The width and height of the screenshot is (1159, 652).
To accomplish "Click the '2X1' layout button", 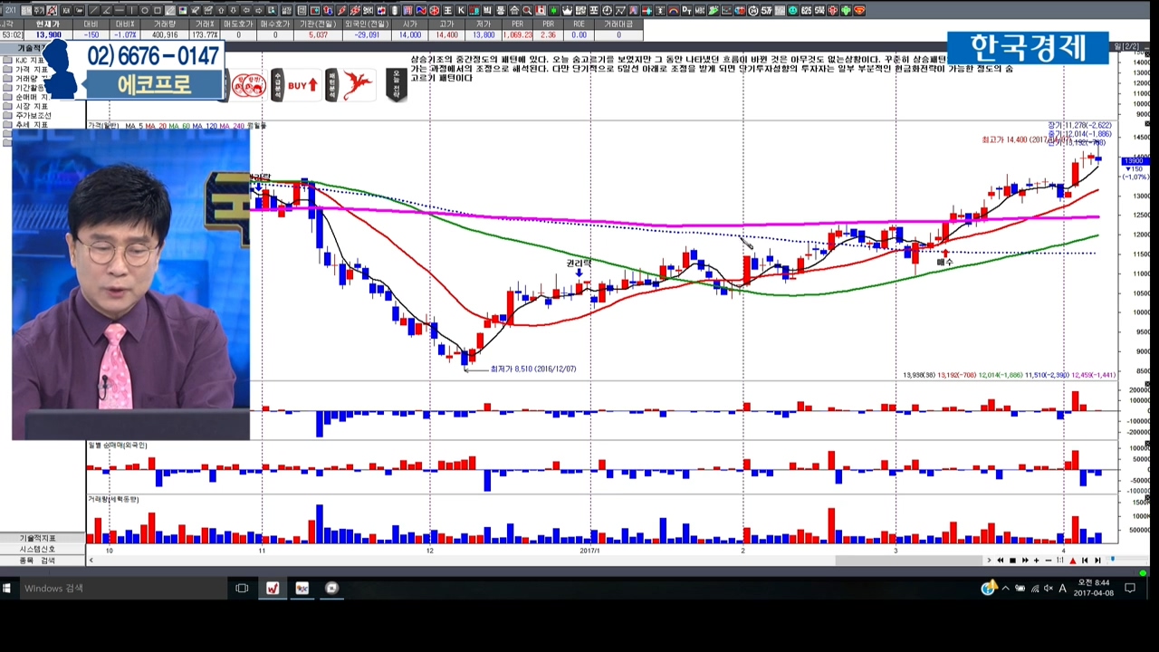I will pyautogui.click(x=13, y=11).
